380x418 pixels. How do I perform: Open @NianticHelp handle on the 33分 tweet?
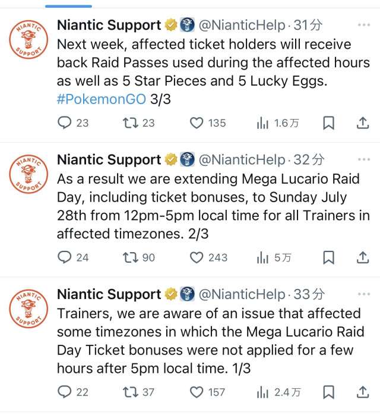[241, 294]
